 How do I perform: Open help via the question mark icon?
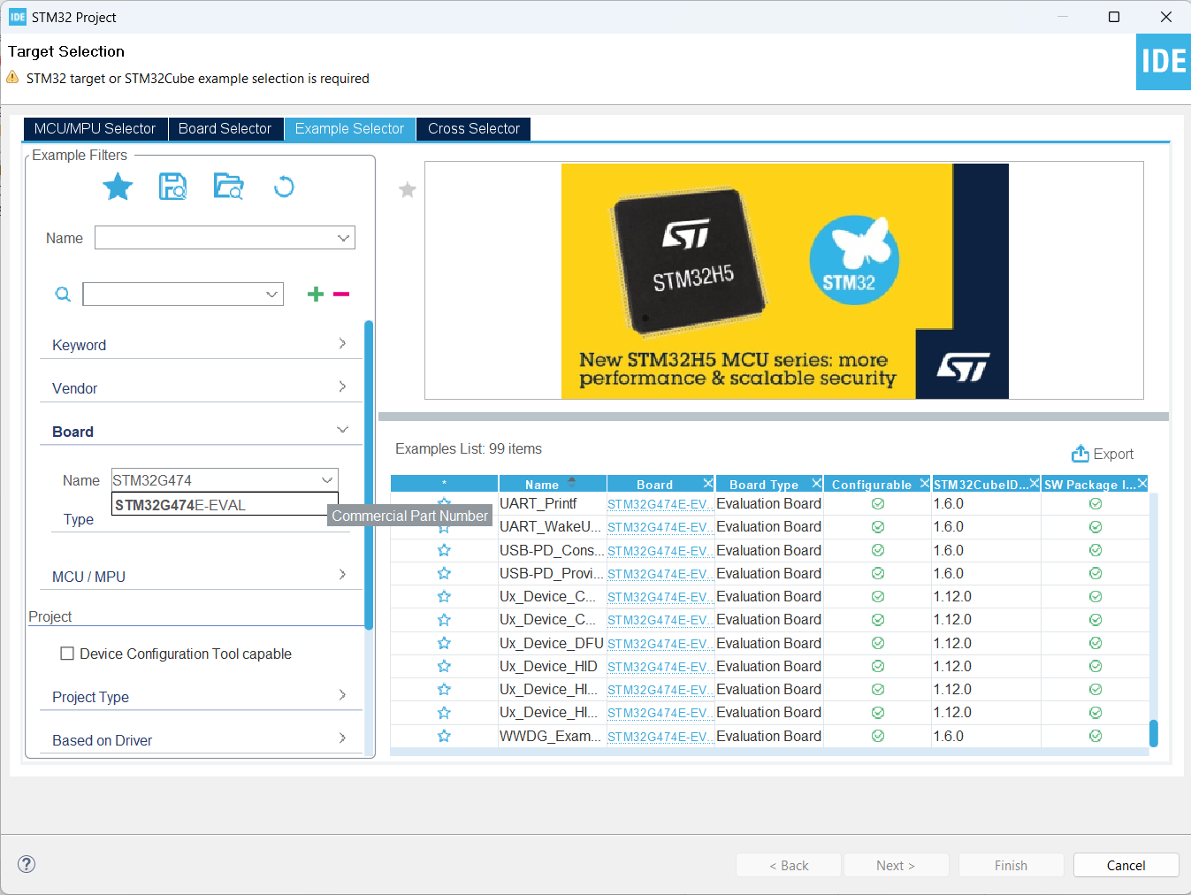pos(26,864)
